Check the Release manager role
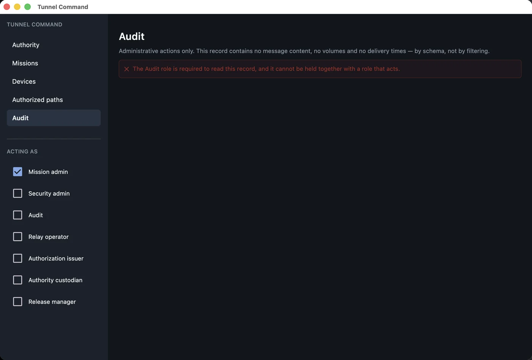The width and height of the screenshot is (532, 360). 17,302
